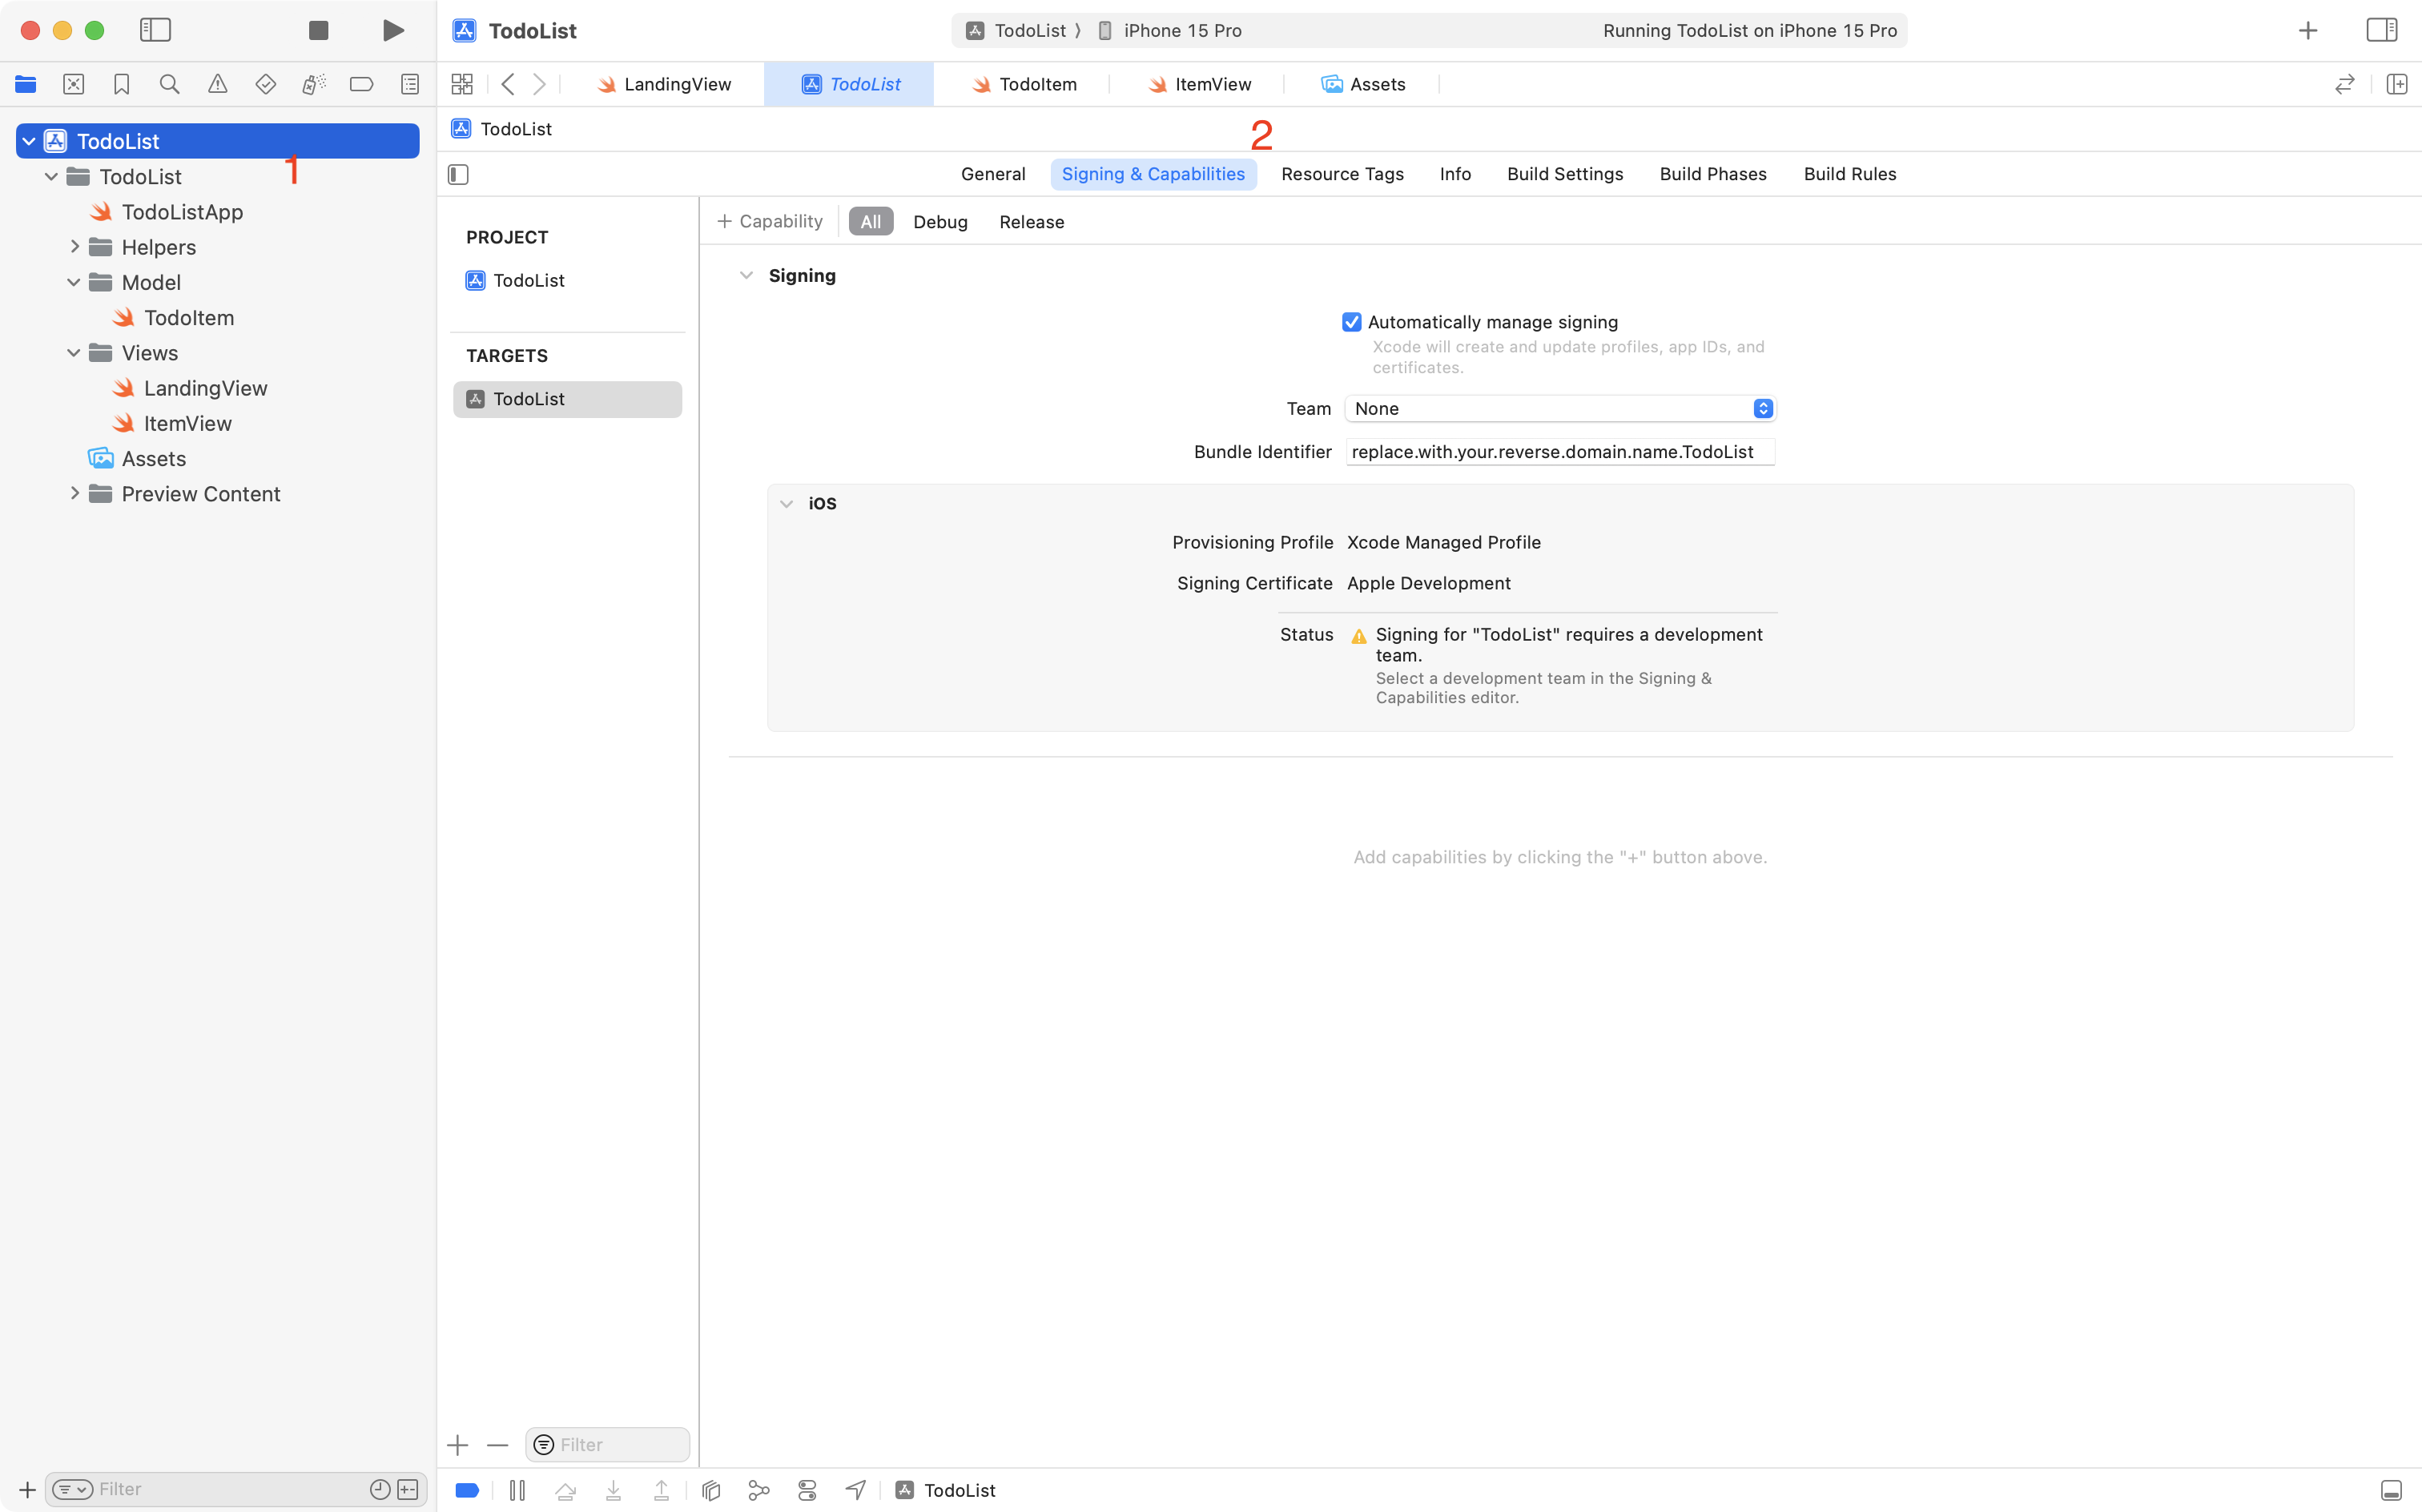
Task: Click the Stop button in the toolbar
Action: point(318,30)
